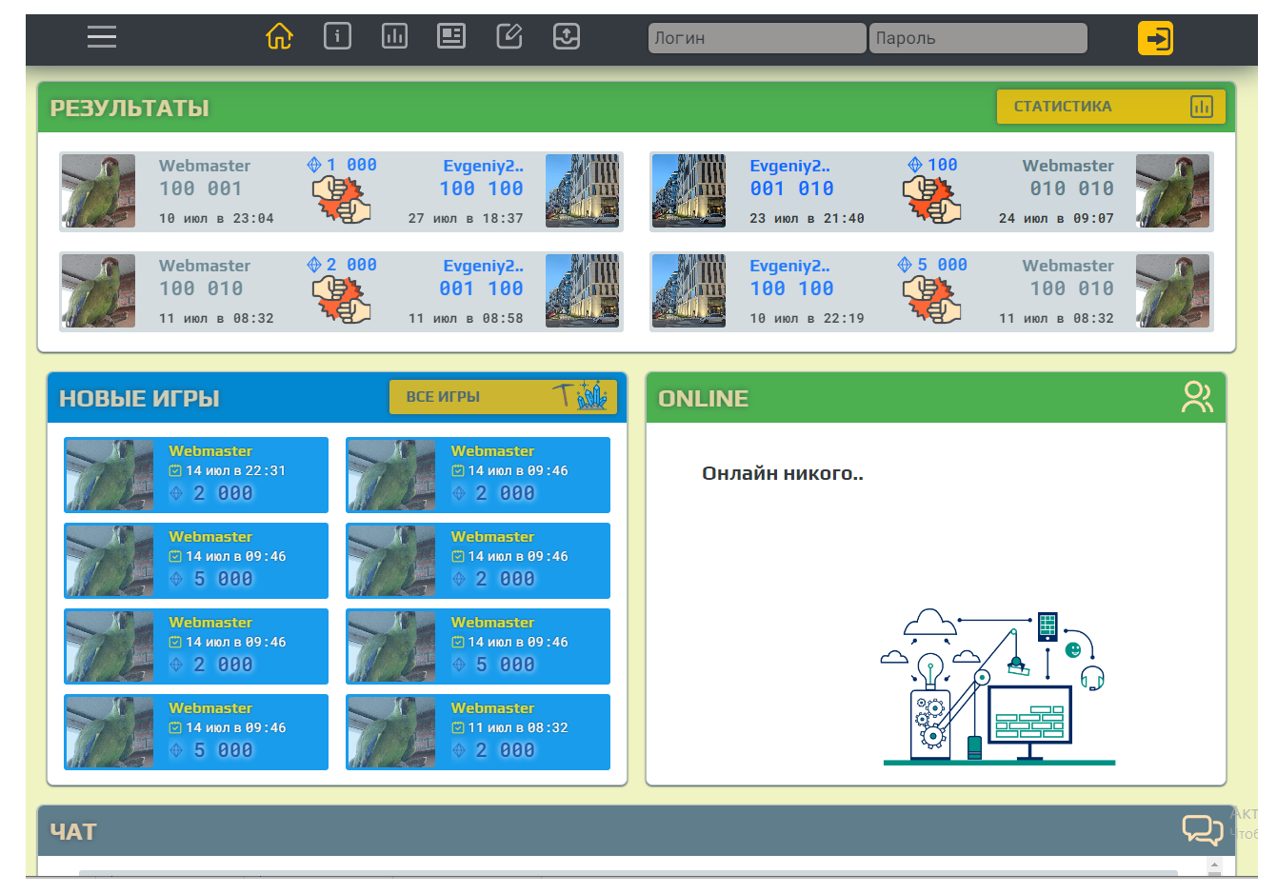Open the building avatar beside score 001 010
The width and height of the screenshot is (1277, 894).
(689, 191)
